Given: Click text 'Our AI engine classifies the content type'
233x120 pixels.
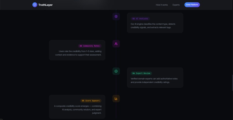Looking at the screenshot, I should [x=149, y=24].
